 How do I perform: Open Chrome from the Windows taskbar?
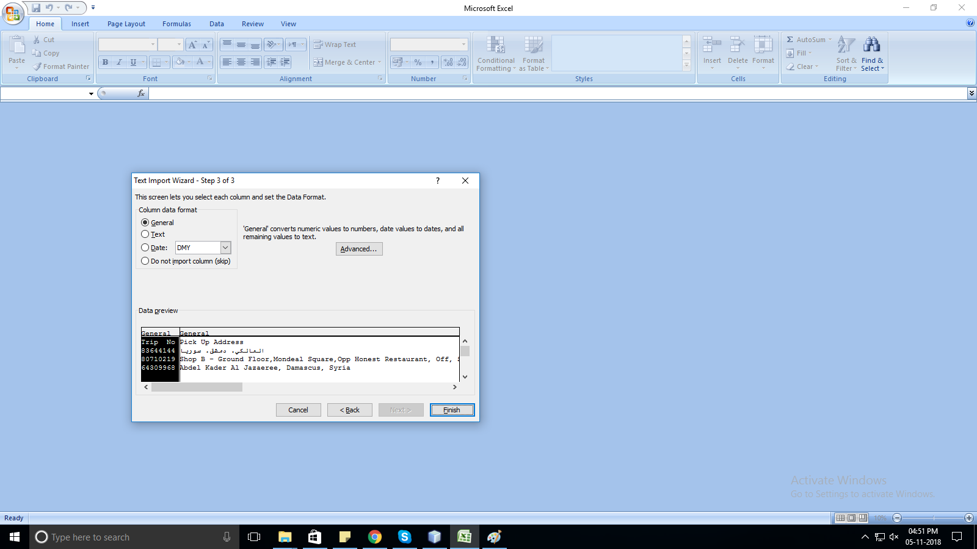(x=375, y=537)
